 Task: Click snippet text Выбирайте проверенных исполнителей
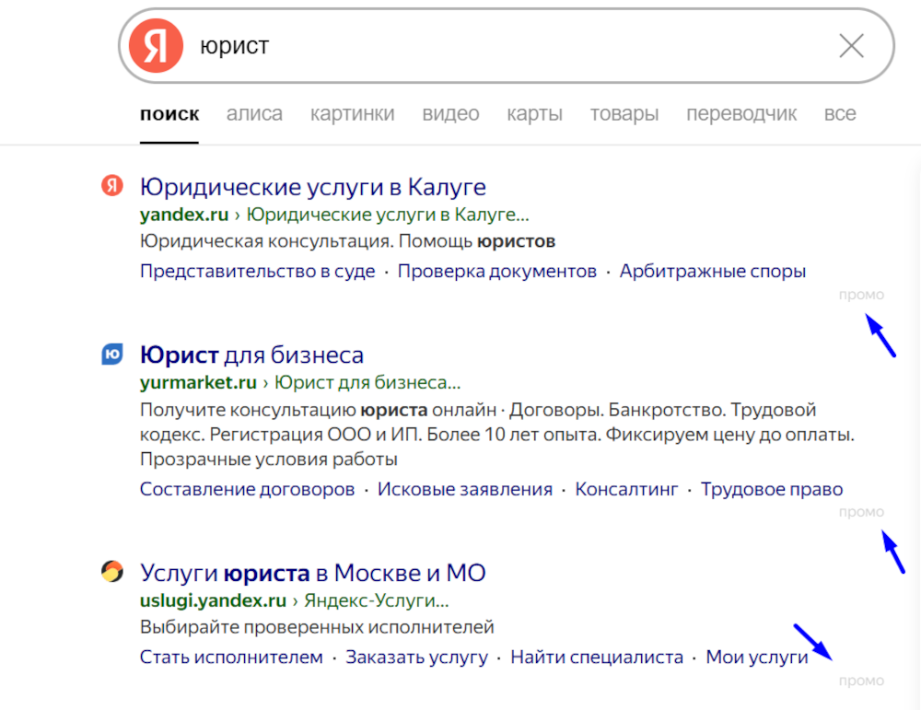click(x=317, y=627)
